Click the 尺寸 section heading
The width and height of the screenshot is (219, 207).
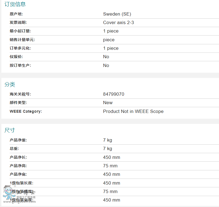pos(10,130)
